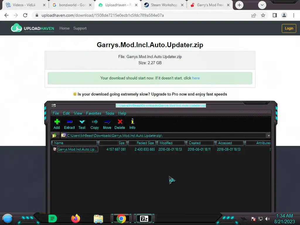The height and width of the screenshot is (225, 300).
Task: Click the address bar URL
Action: [x=103, y=15]
